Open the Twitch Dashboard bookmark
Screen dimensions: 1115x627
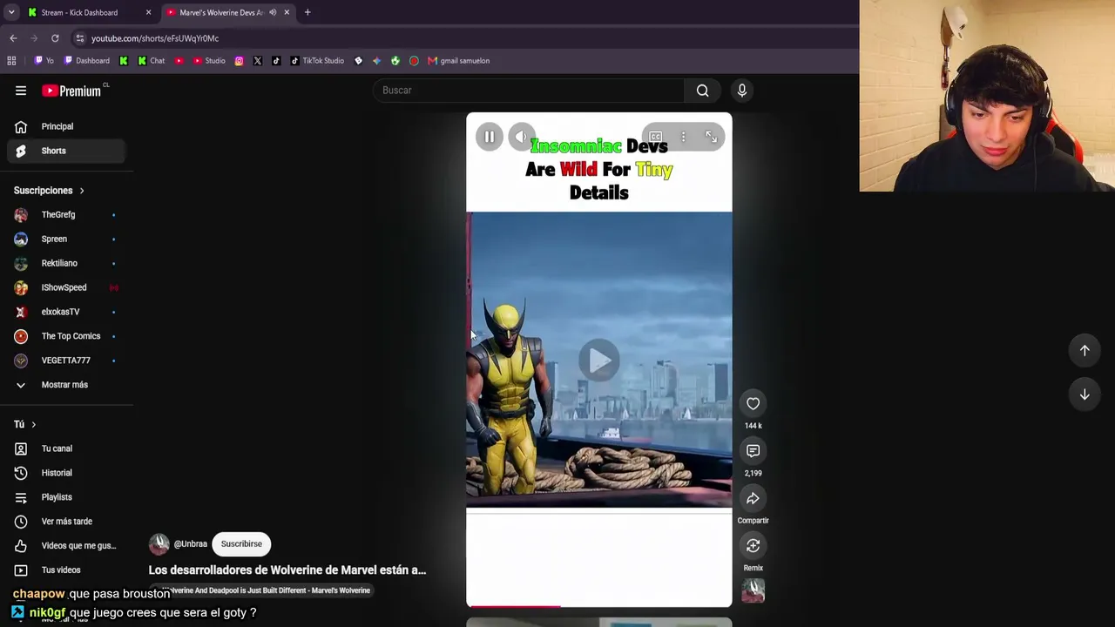[86, 61]
